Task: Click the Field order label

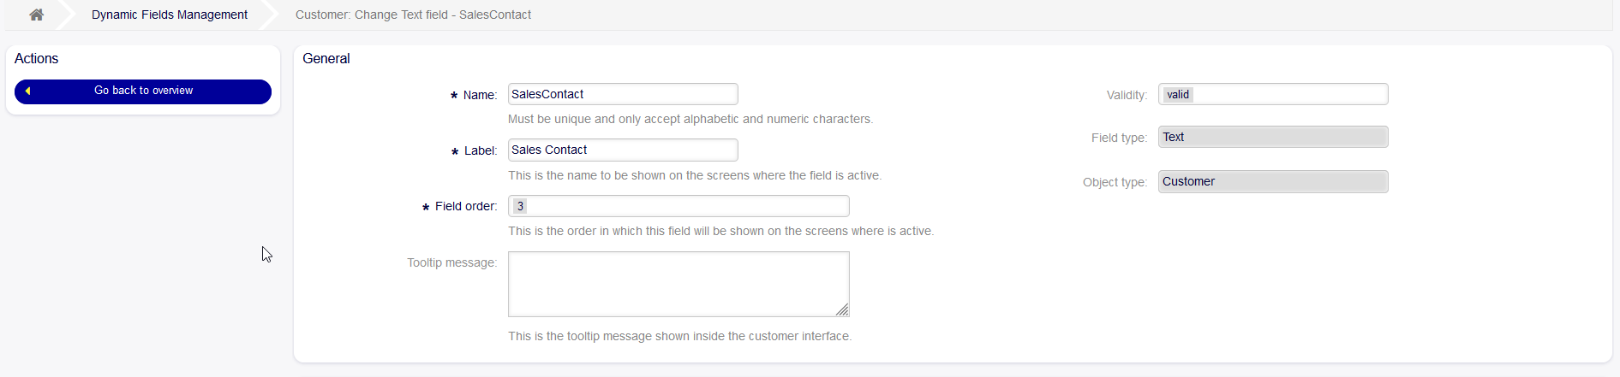Action: tap(465, 206)
